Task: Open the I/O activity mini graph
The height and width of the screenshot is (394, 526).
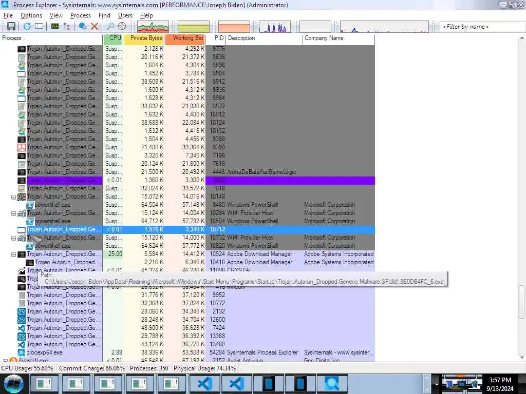Action: pyautogui.click(x=275, y=27)
